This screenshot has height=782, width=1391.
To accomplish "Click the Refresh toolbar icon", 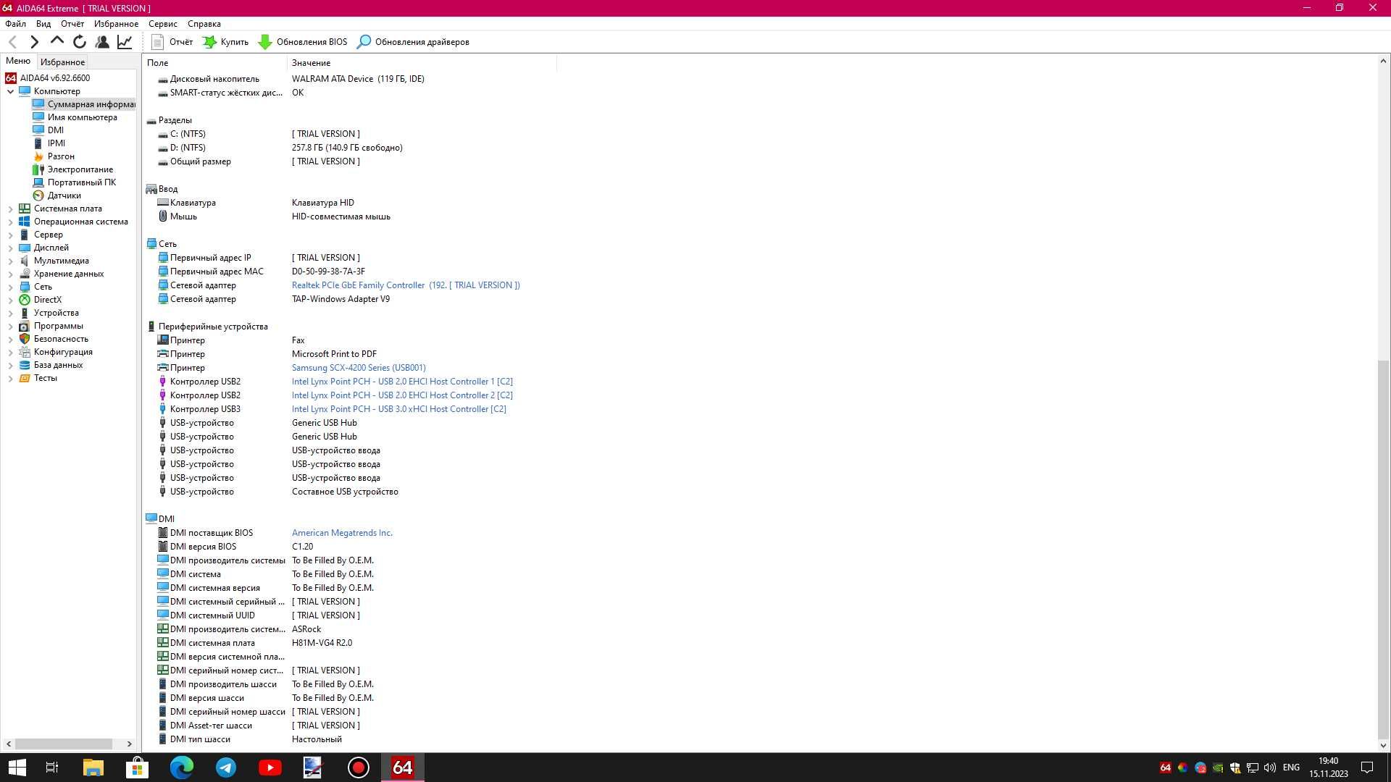I will 80,42.
